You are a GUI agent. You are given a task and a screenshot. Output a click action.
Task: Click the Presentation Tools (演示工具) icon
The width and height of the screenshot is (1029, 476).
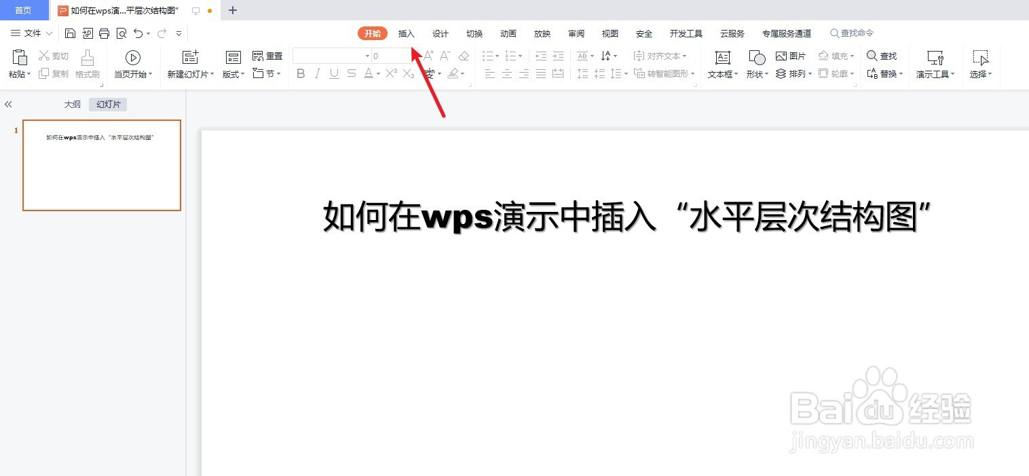pos(935,58)
